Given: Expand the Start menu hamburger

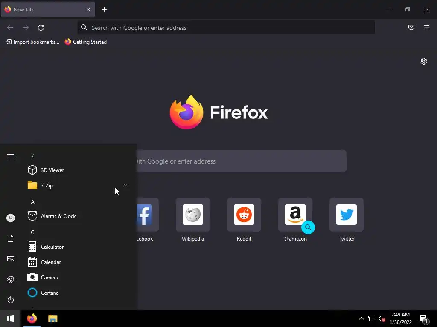Looking at the screenshot, I should (11, 156).
